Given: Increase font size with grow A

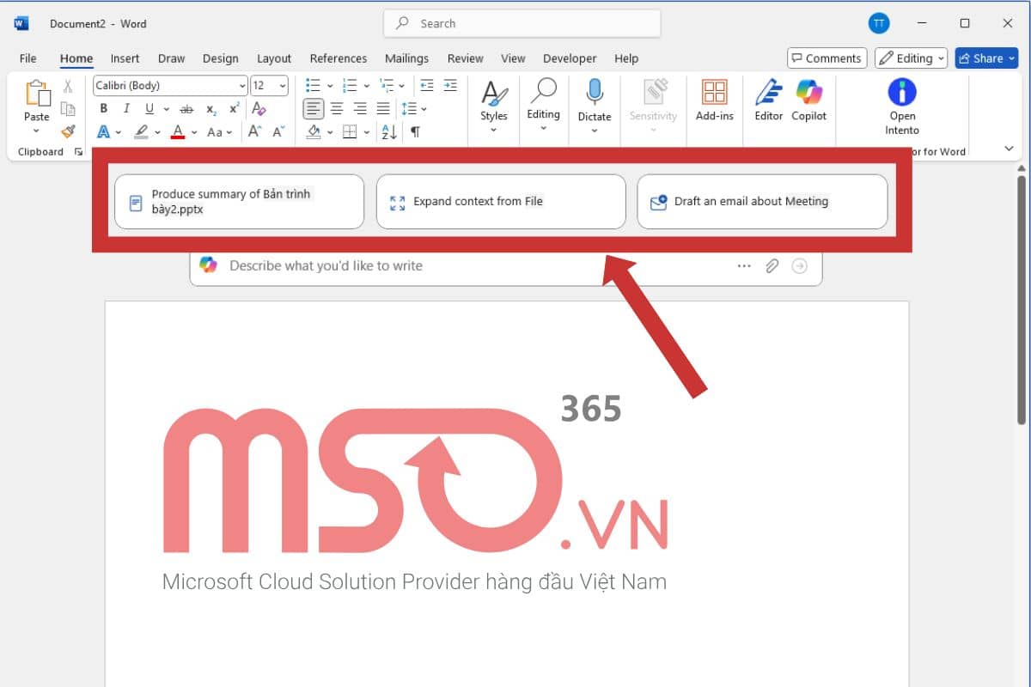Looking at the screenshot, I should pos(255,132).
